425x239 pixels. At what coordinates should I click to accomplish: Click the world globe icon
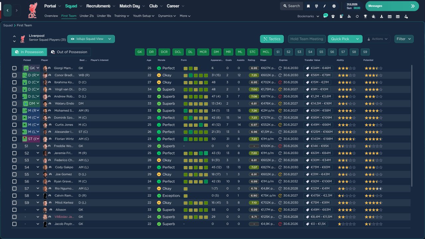(316, 6)
